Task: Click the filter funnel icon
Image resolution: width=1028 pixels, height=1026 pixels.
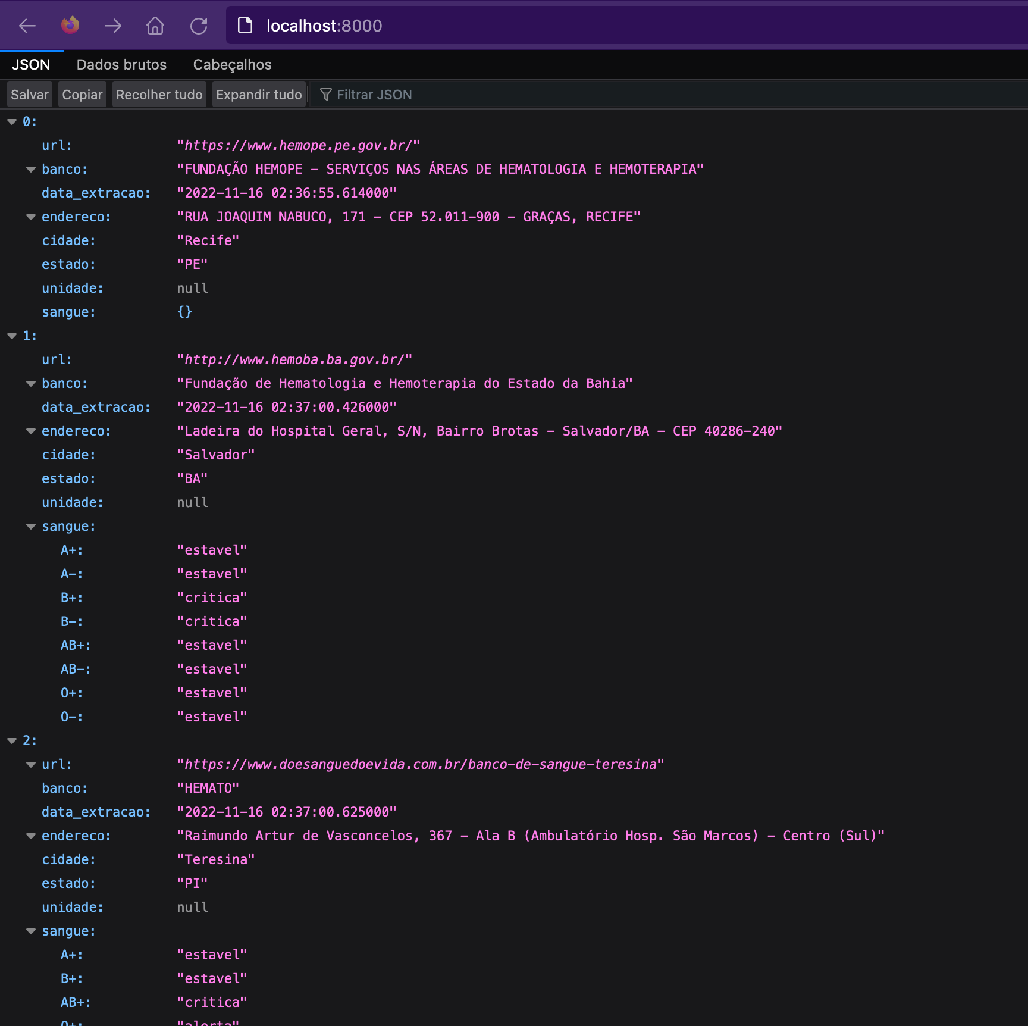Action: pyautogui.click(x=325, y=95)
